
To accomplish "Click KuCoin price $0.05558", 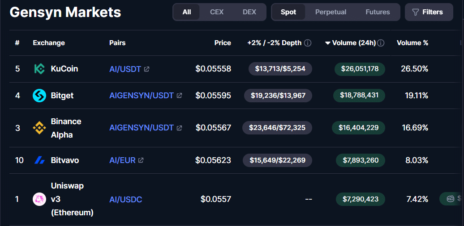I will (213, 69).
